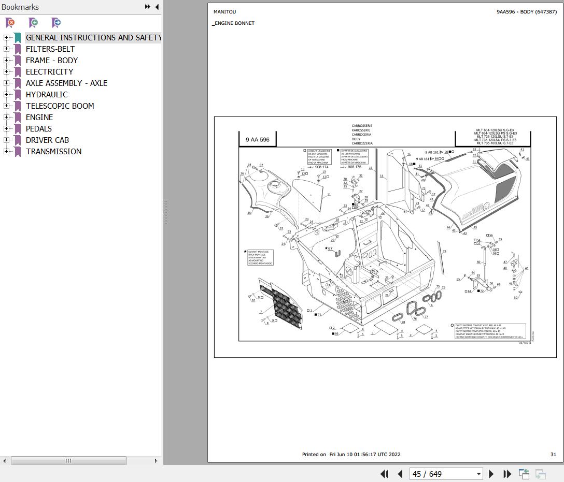Expand the FILTERS-BELT bookmark node
The width and height of the screenshot is (564, 482).
point(6,49)
